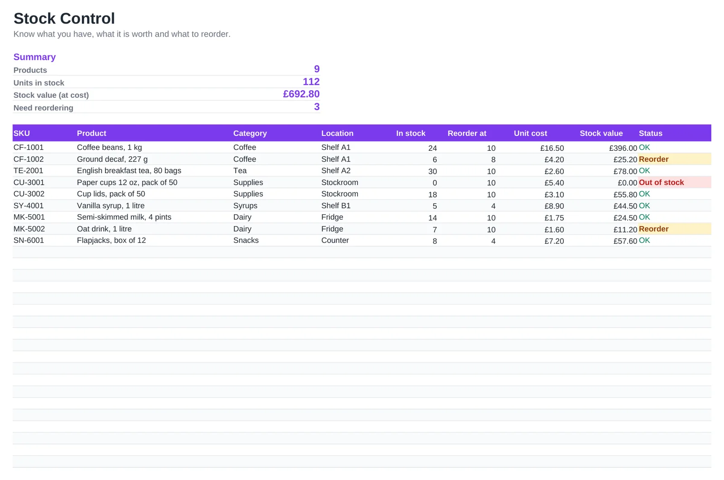Viewport: 724px width, 480px height.
Task: Select stock value £396.00
Action: pyautogui.click(x=623, y=148)
